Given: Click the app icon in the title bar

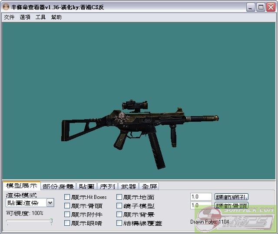Looking at the screenshot, I should 6,7.
